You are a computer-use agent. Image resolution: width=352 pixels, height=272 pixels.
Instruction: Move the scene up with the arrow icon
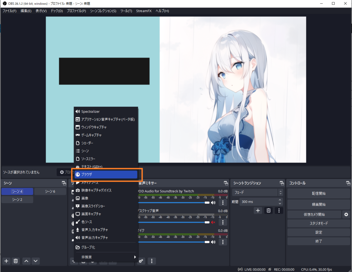(x=26, y=261)
